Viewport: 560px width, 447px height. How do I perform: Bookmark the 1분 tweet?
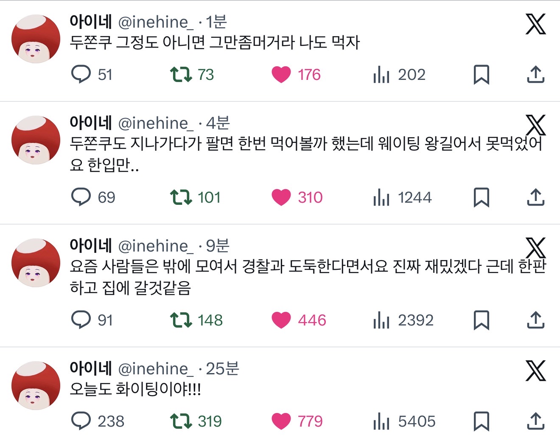[482, 75]
